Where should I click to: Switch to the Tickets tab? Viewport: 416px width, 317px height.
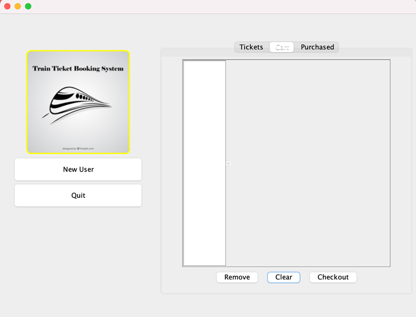(x=251, y=47)
